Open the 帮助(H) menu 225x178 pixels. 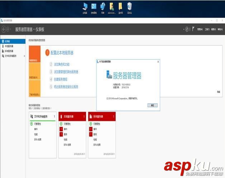point(220,29)
